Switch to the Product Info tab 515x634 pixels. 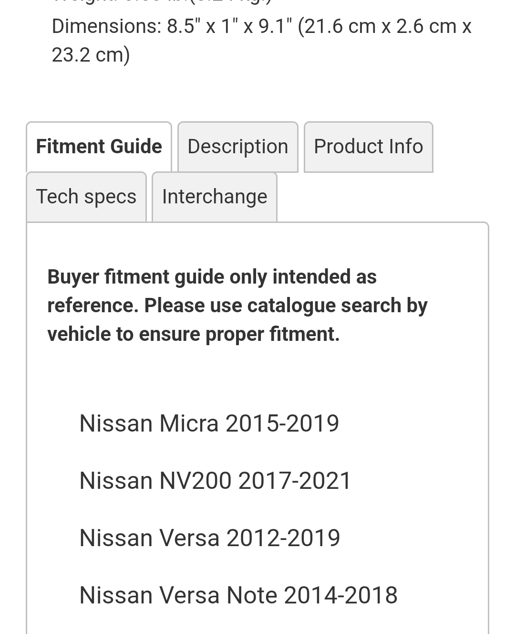368,147
